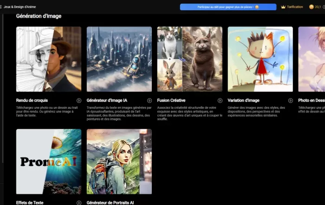Open the Rendu de croquis thumbnail
Viewport: 325px width, 205px height.
[x=49, y=59]
